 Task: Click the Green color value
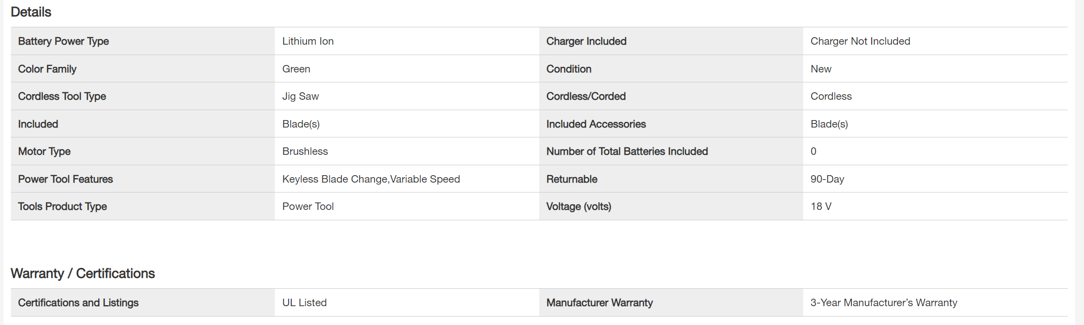[x=296, y=69]
